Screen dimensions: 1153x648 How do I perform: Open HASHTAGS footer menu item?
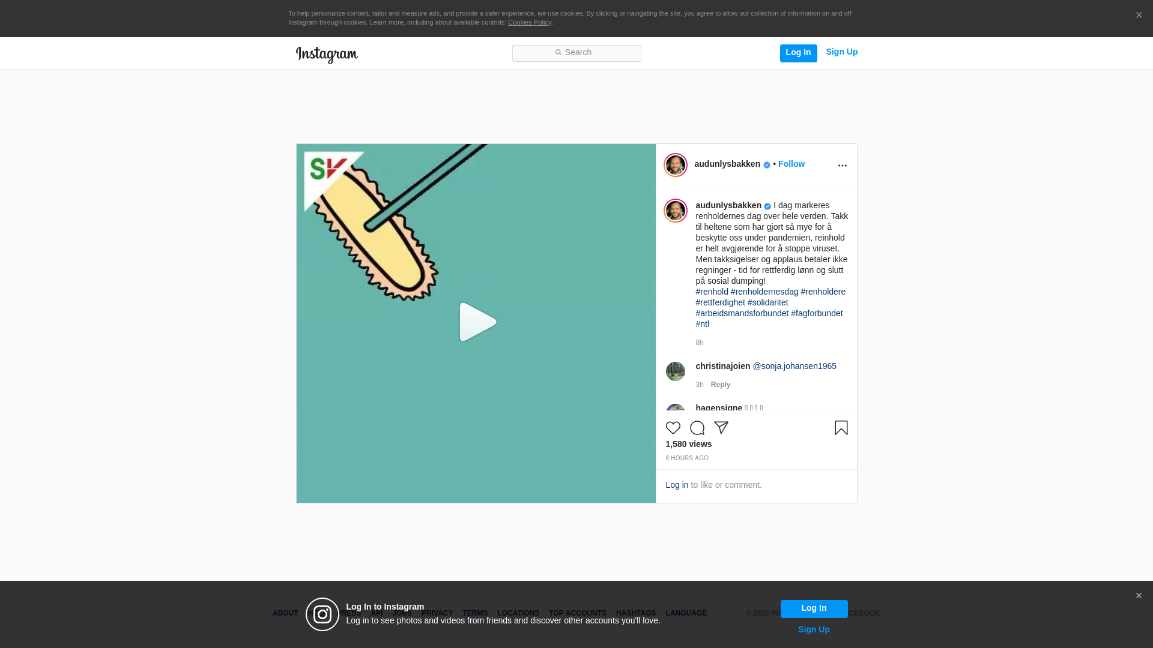coord(635,613)
